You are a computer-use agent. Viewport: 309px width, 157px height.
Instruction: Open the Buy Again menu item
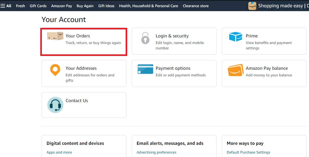[85, 6]
